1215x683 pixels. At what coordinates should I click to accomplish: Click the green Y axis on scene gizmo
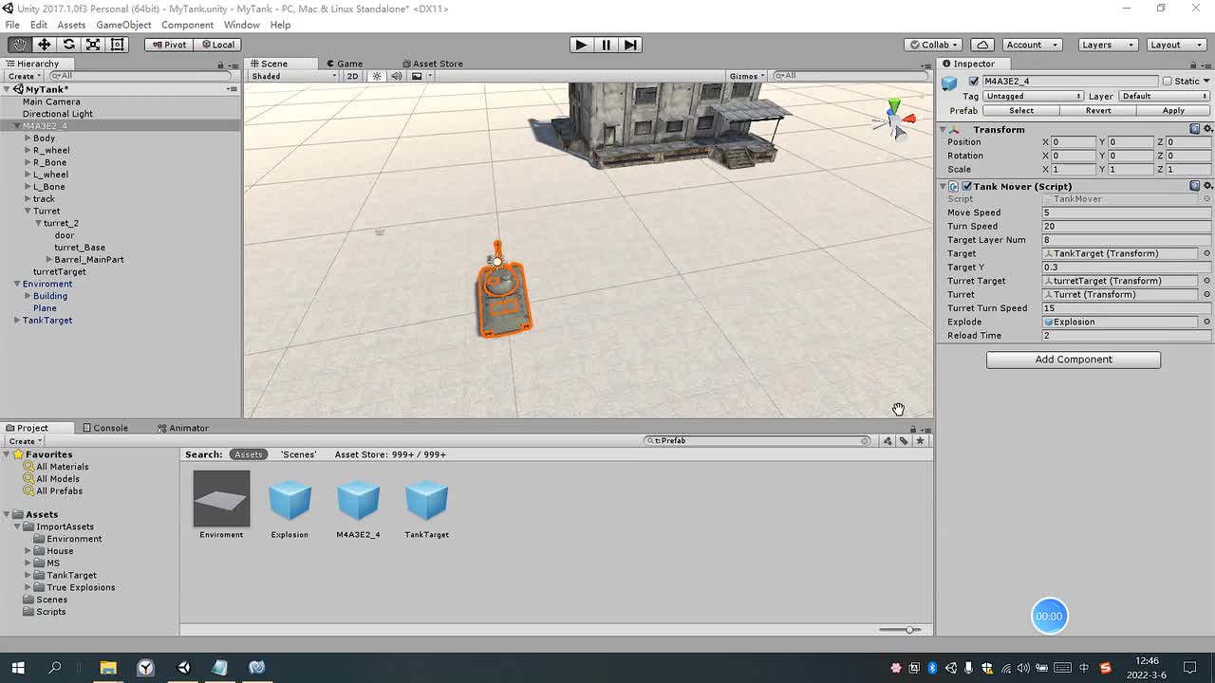(x=892, y=105)
